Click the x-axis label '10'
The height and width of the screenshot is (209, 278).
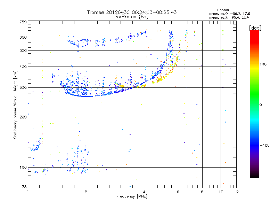[x=221, y=192]
